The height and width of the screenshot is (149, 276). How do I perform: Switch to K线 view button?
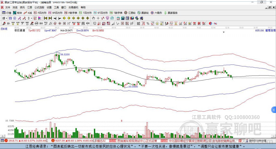(x=28, y=13)
